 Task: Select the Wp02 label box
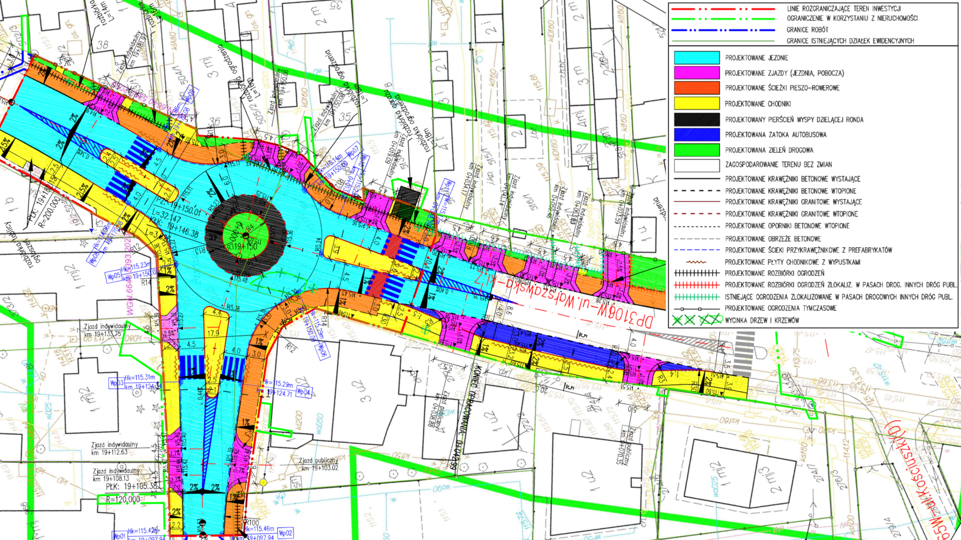point(285,533)
